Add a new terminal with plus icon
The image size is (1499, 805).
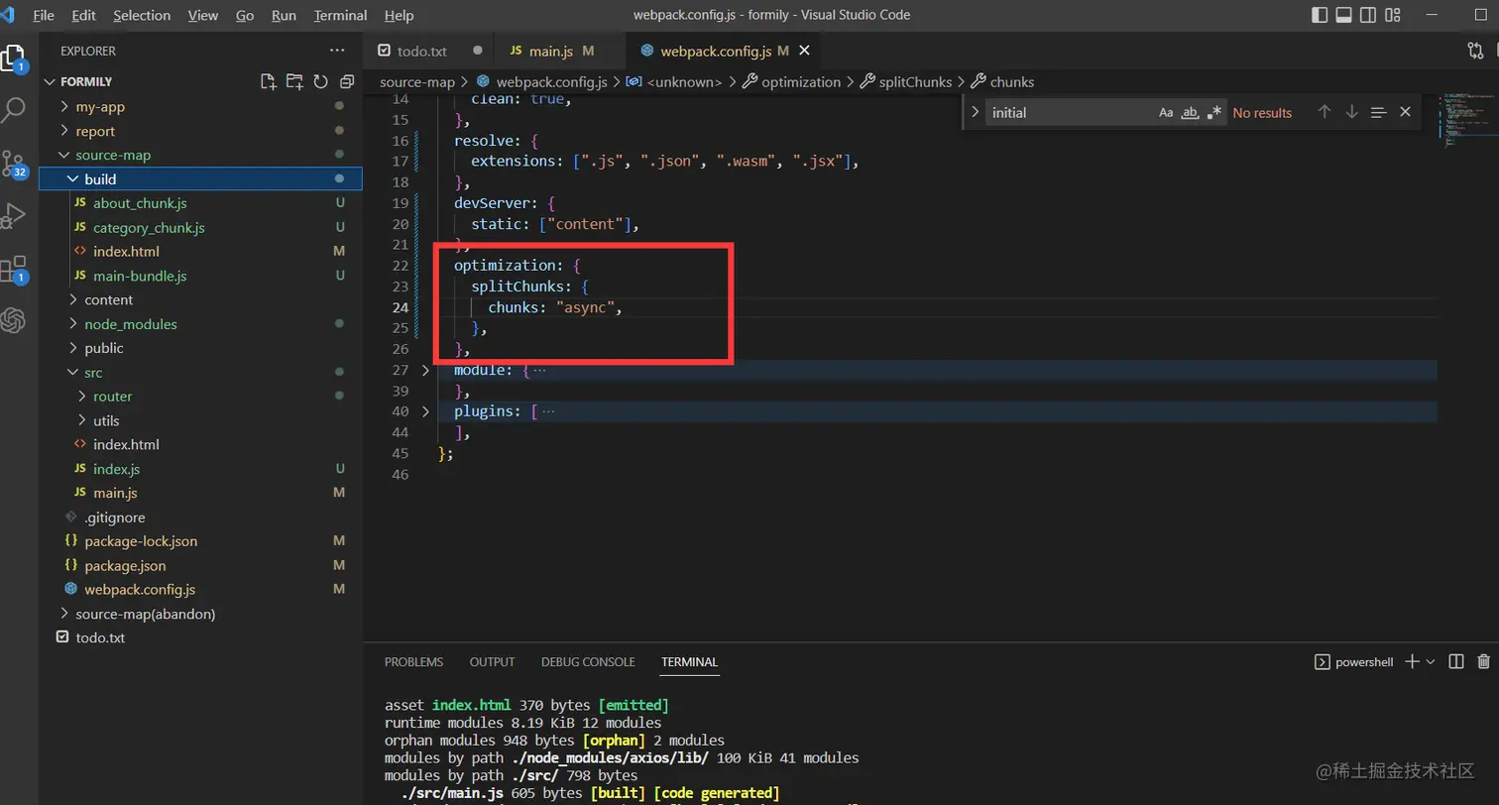coord(1414,661)
